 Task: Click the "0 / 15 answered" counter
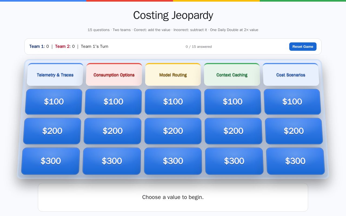(x=199, y=47)
